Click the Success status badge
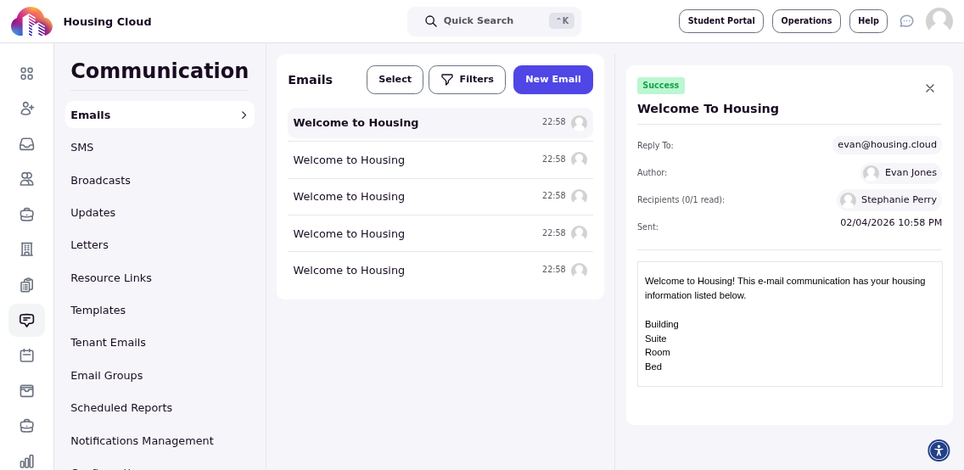The width and height of the screenshot is (964, 470). coord(661,86)
